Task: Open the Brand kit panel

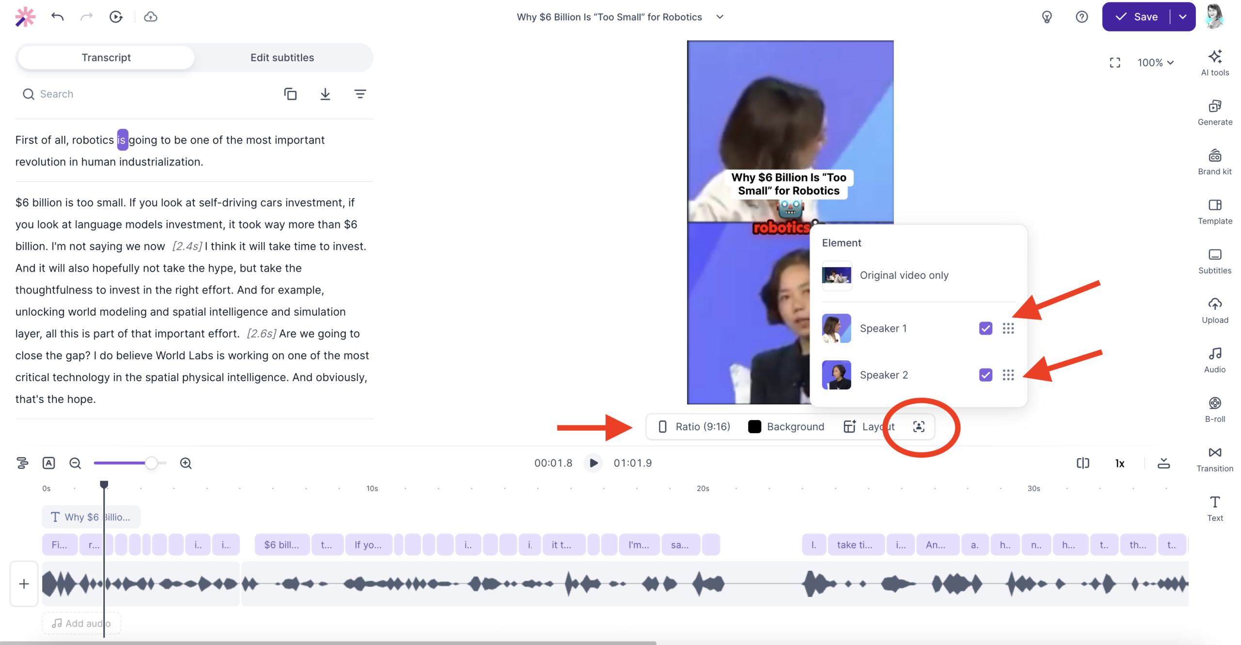Action: click(1214, 161)
